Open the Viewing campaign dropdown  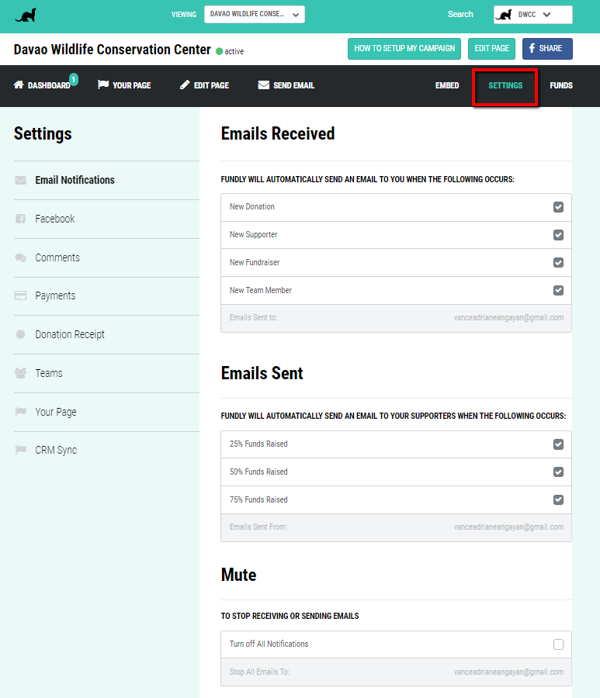tap(255, 14)
